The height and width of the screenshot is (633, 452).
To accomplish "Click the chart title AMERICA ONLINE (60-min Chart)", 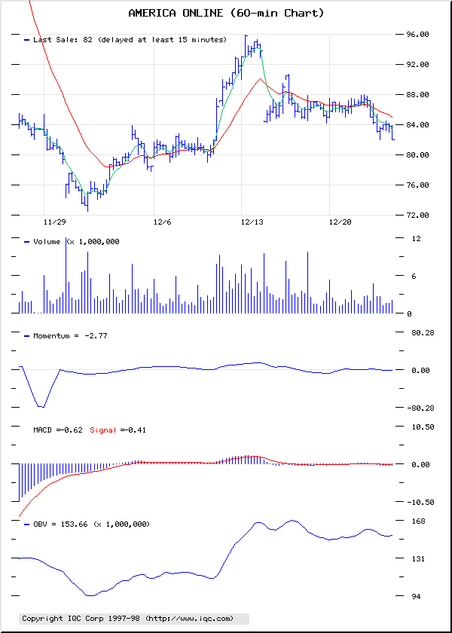I will [x=226, y=14].
